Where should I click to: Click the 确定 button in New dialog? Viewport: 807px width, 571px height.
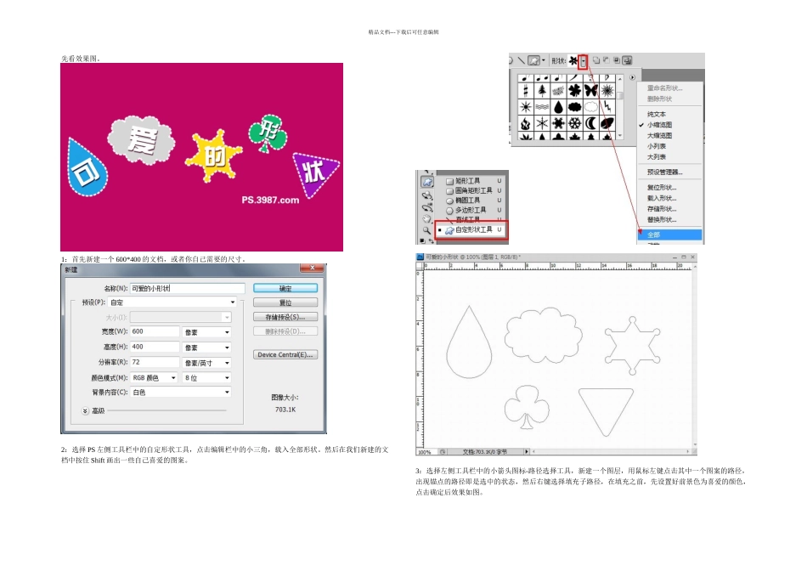[x=285, y=288]
